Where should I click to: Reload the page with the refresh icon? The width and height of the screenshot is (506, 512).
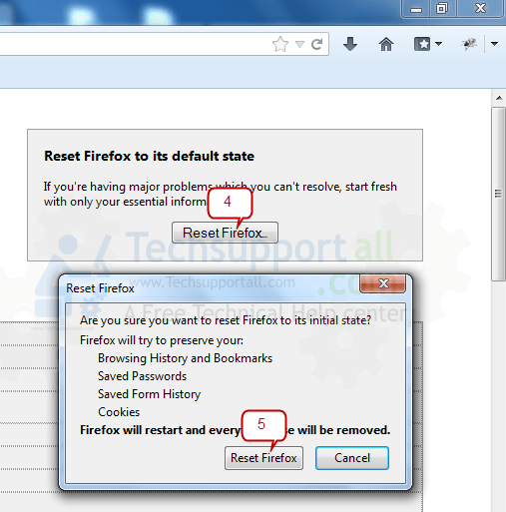[x=317, y=44]
